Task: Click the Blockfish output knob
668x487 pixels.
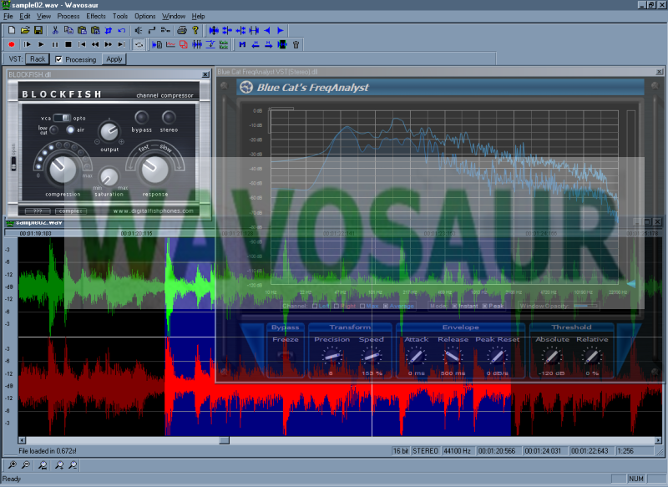Action: pos(109,132)
